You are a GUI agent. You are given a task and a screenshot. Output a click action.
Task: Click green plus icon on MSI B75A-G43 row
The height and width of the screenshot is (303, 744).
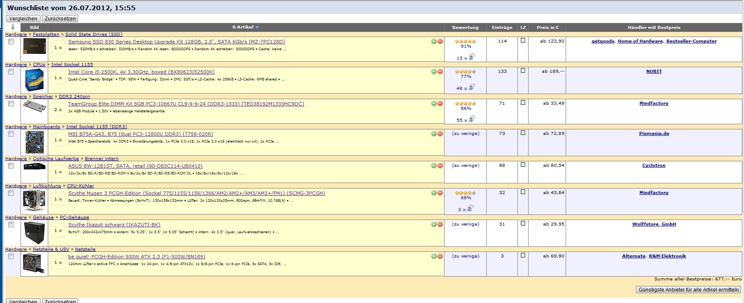click(434, 134)
